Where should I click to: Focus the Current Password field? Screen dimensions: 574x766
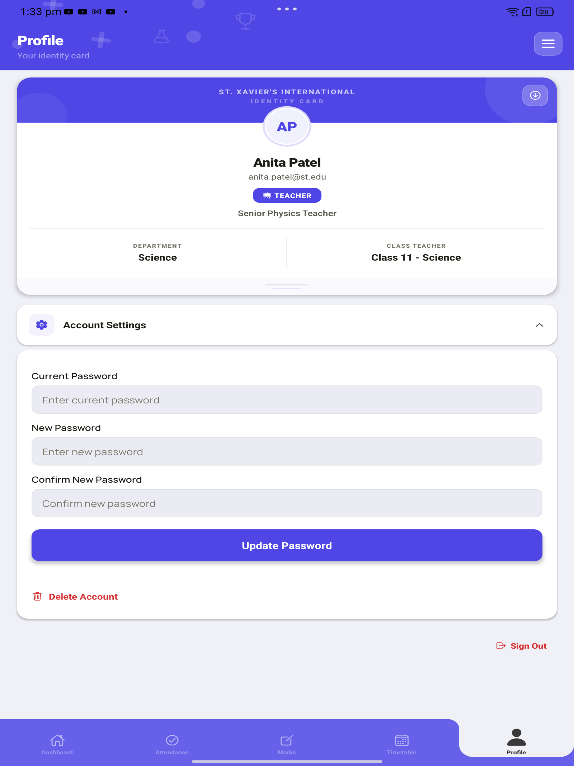click(x=287, y=400)
